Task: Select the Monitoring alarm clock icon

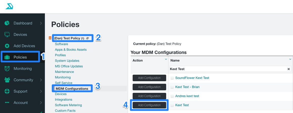Action: pyautogui.click(x=7, y=69)
